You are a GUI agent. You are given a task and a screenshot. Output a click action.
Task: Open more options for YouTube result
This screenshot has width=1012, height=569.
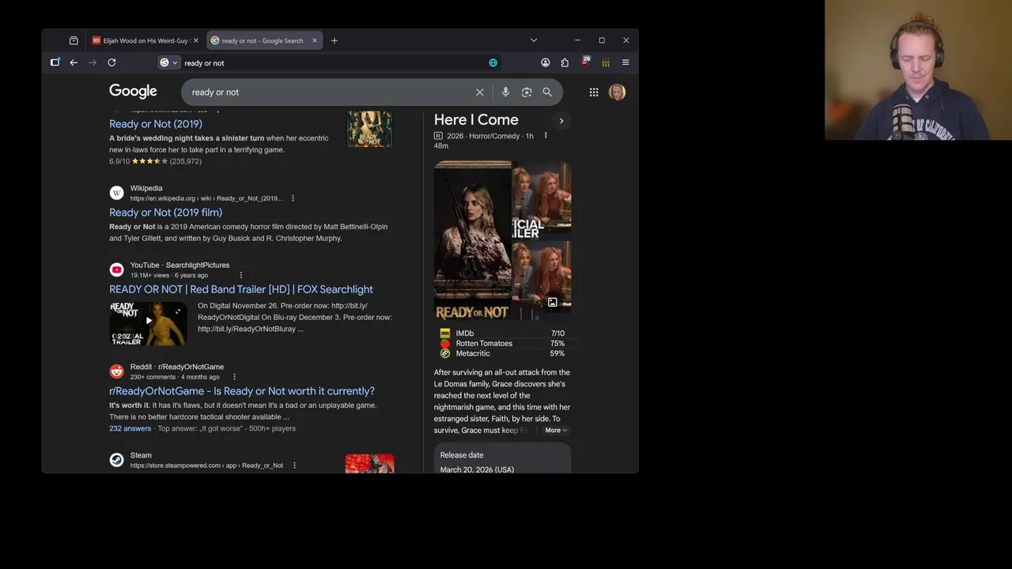(240, 275)
